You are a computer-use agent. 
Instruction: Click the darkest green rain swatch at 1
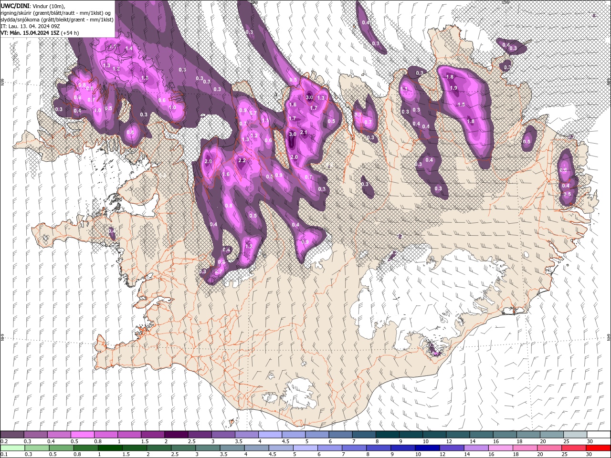(110, 448)
